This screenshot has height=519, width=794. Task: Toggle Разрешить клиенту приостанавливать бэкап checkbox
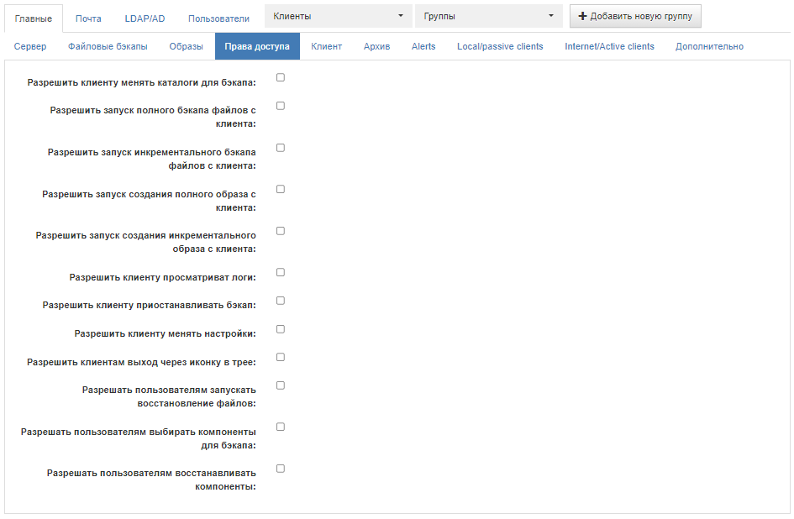coord(281,301)
